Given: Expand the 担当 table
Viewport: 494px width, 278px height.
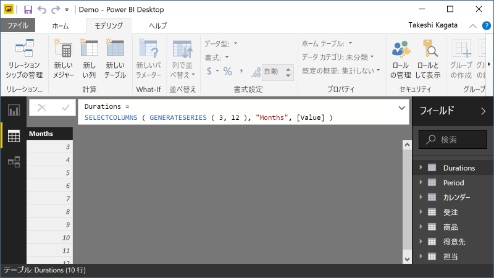Looking at the screenshot, I should pyautogui.click(x=421, y=256).
